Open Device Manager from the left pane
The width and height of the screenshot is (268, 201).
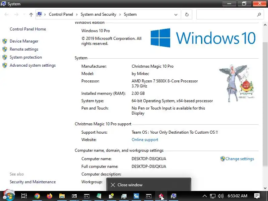(24, 41)
